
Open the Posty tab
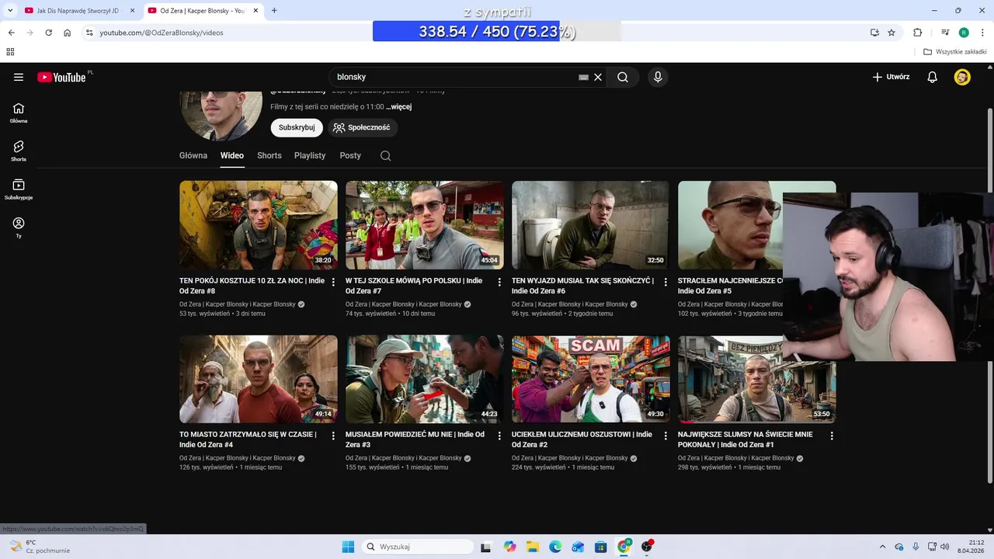[350, 155]
